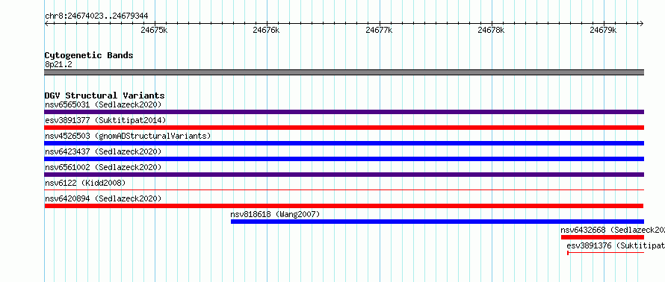
Task: Select the thin red nsv6122 variant line
Action: point(344,190)
